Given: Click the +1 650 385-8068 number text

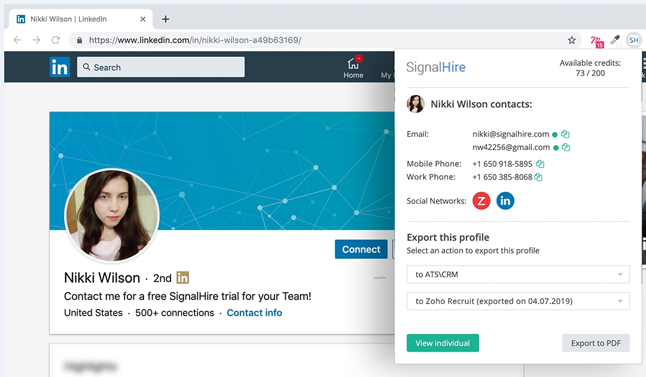Looking at the screenshot, I should (x=502, y=177).
